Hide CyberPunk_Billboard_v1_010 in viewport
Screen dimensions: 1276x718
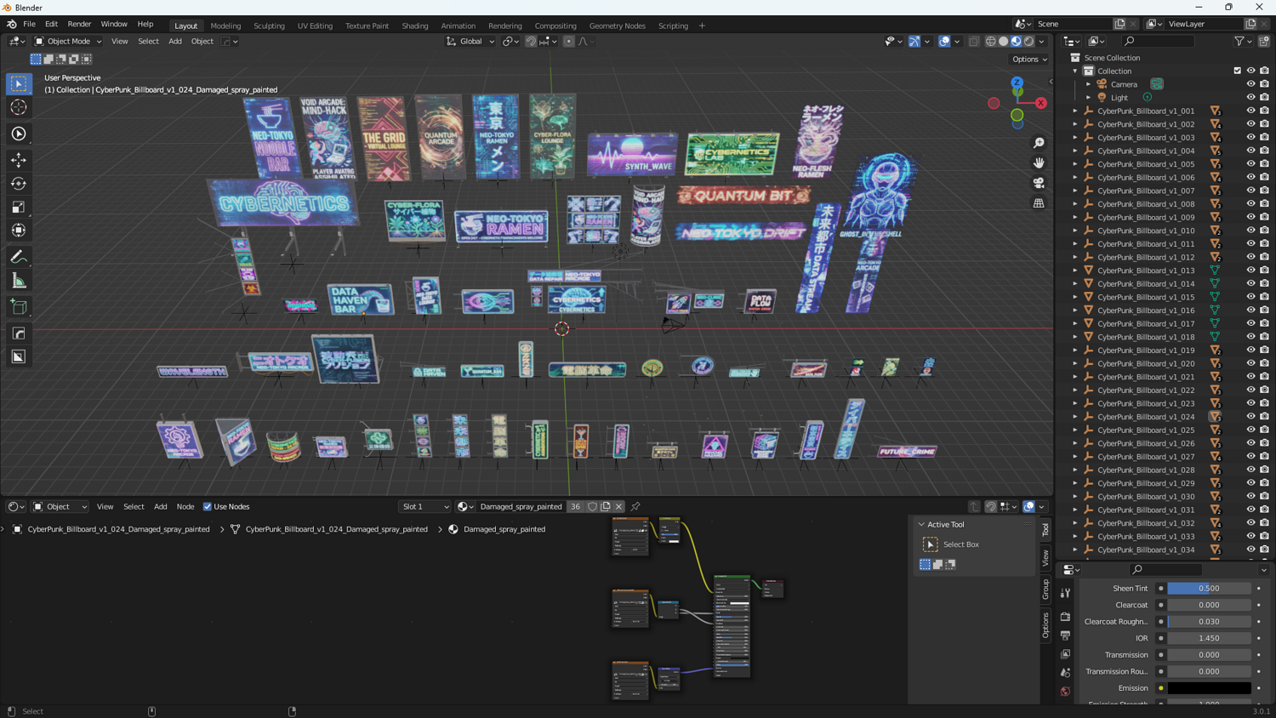click(1250, 231)
